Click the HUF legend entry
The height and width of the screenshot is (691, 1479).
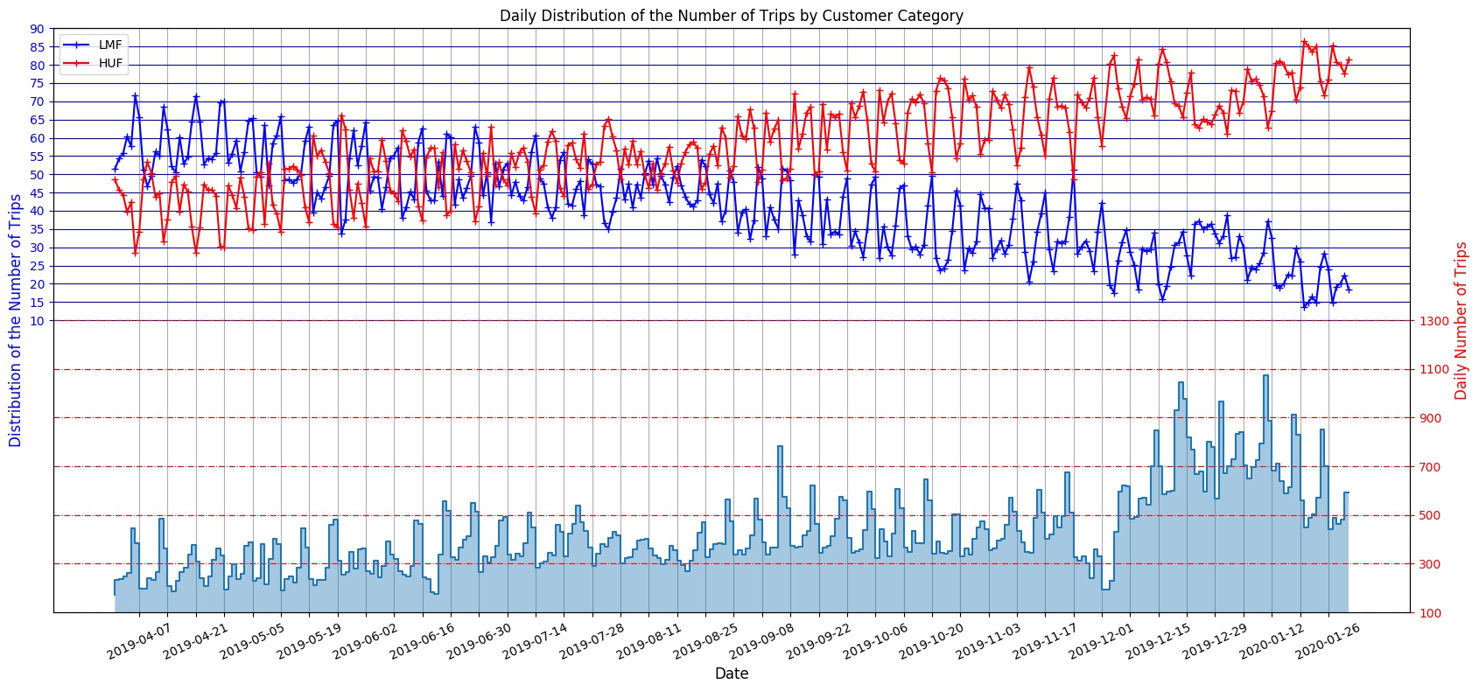tap(110, 63)
